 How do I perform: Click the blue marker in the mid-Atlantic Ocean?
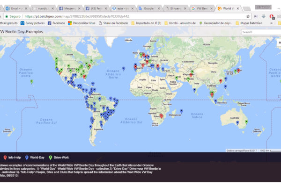point(124,68)
